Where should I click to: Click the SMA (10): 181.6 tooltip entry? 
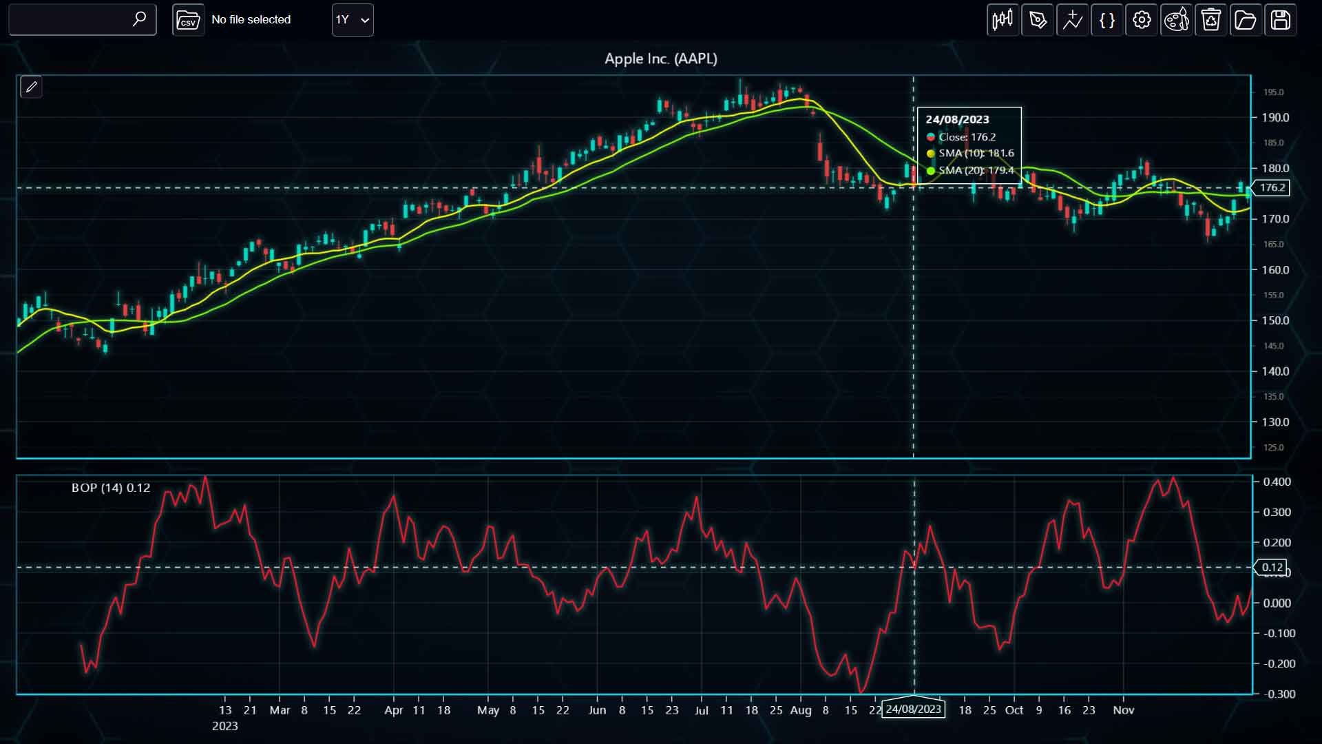tap(971, 154)
